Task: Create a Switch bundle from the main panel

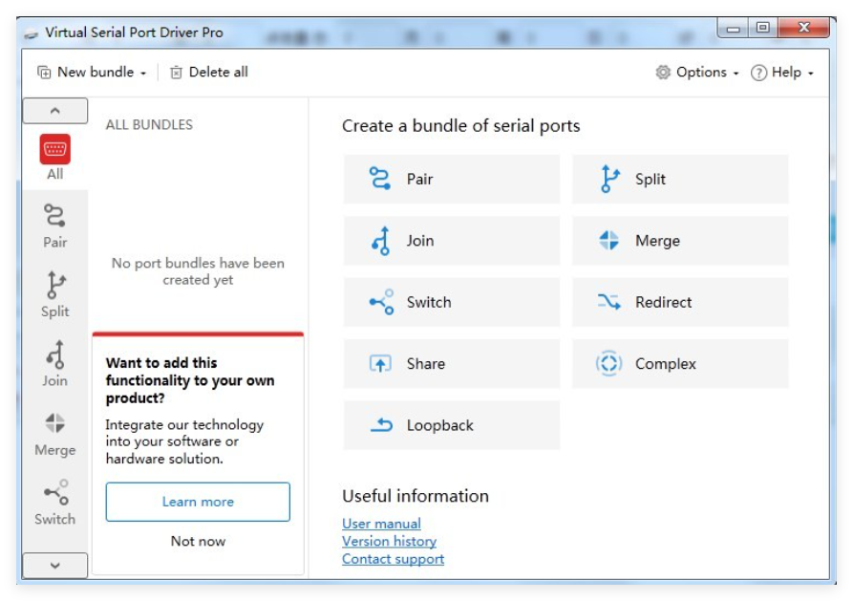Action: [452, 302]
